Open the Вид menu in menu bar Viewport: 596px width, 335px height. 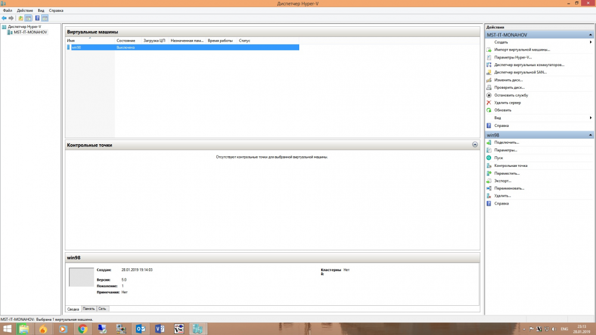pyautogui.click(x=41, y=11)
